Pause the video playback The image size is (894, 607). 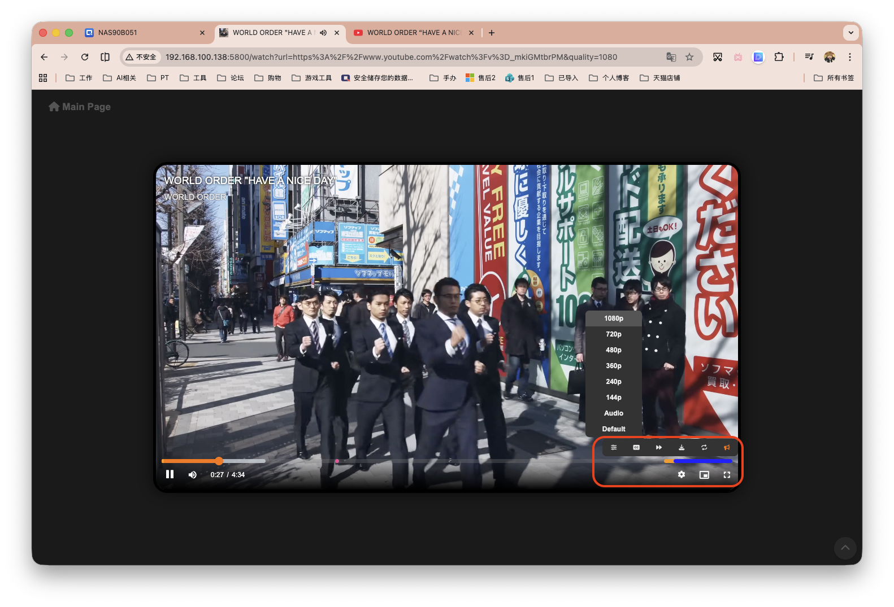coord(170,474)
